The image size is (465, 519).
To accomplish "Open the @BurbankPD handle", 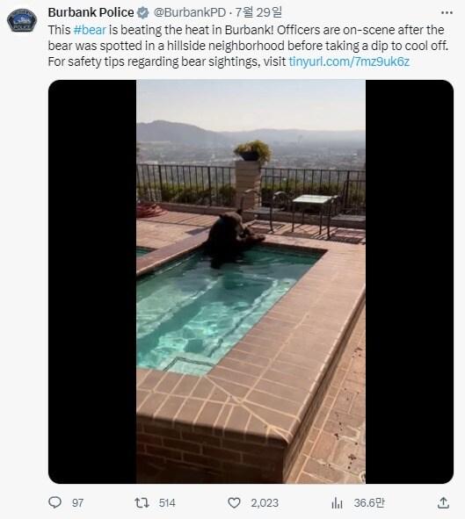I will (190, 12).
